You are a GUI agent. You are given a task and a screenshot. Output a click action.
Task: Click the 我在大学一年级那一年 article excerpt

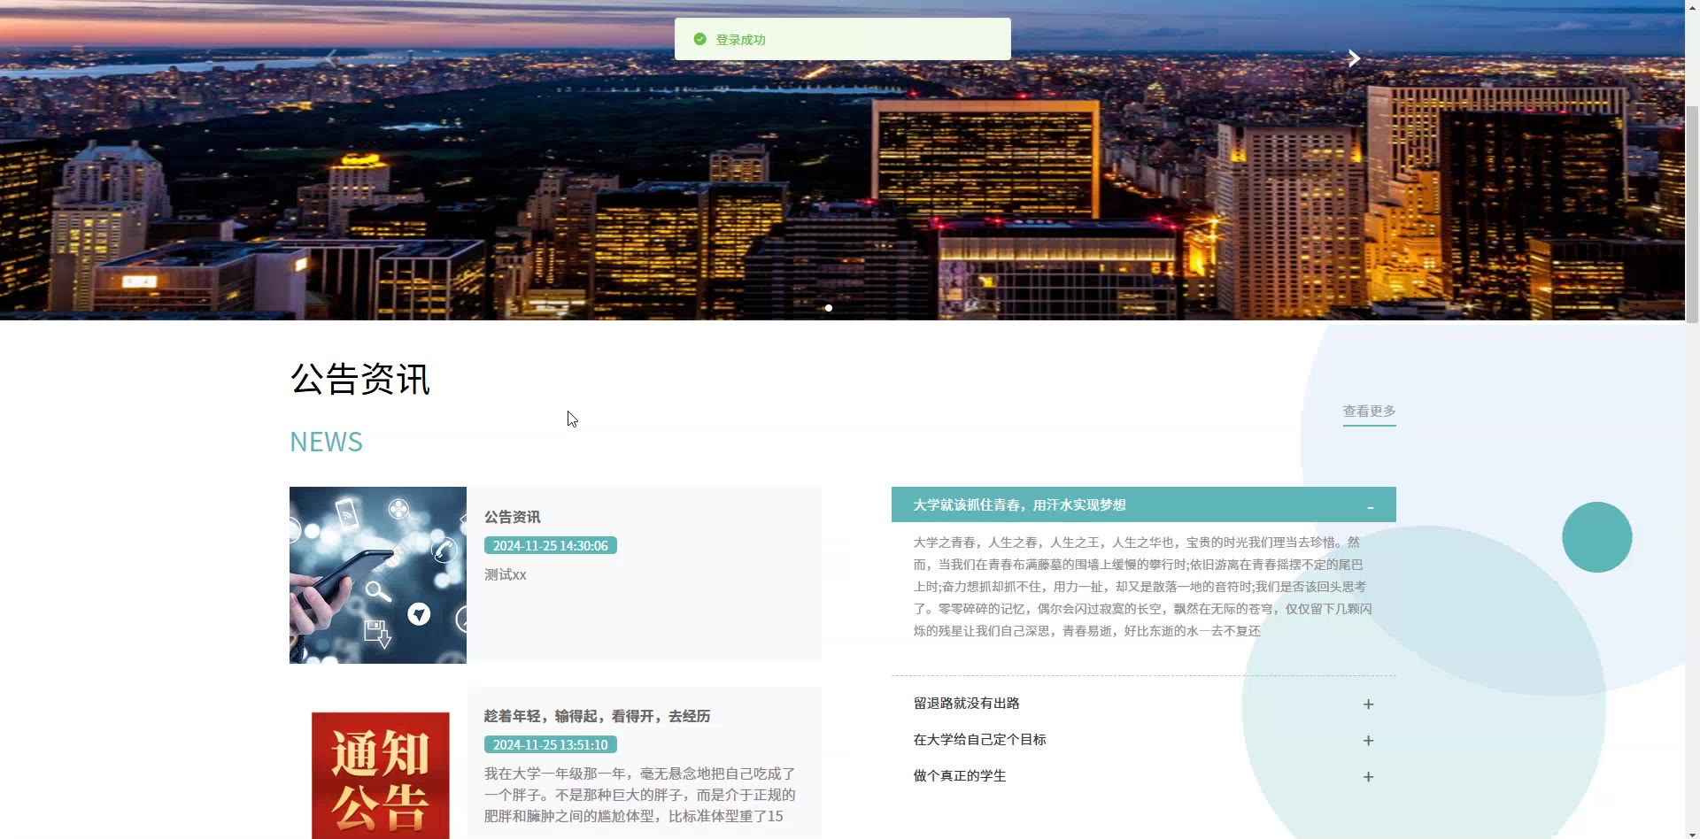pyautogui.click(x=639, y=795)
